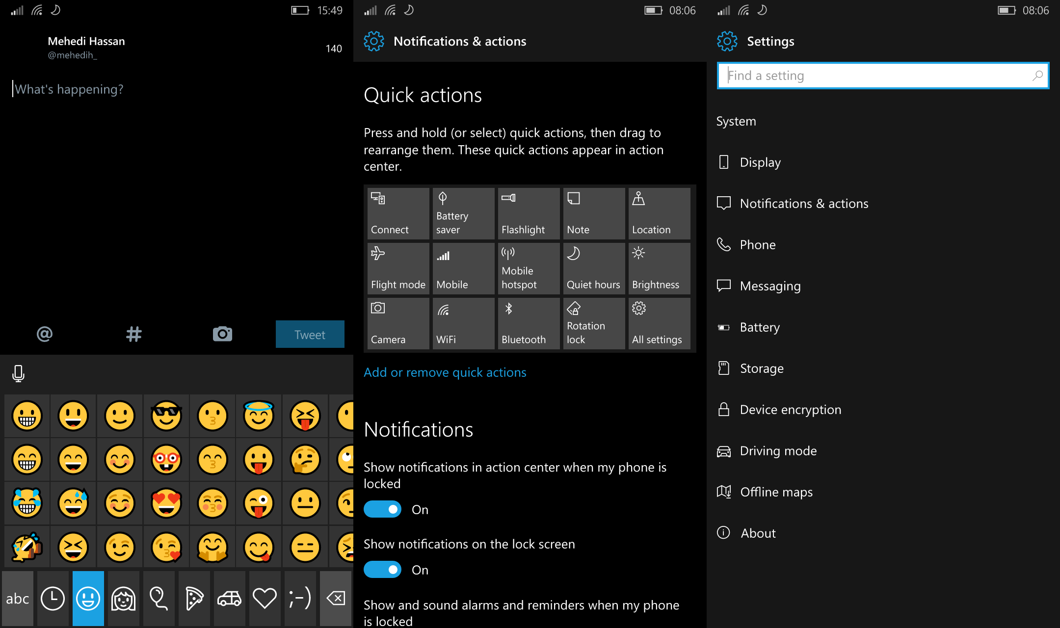Select the Bluetooth quick action tile

click(x=529, y=323)
